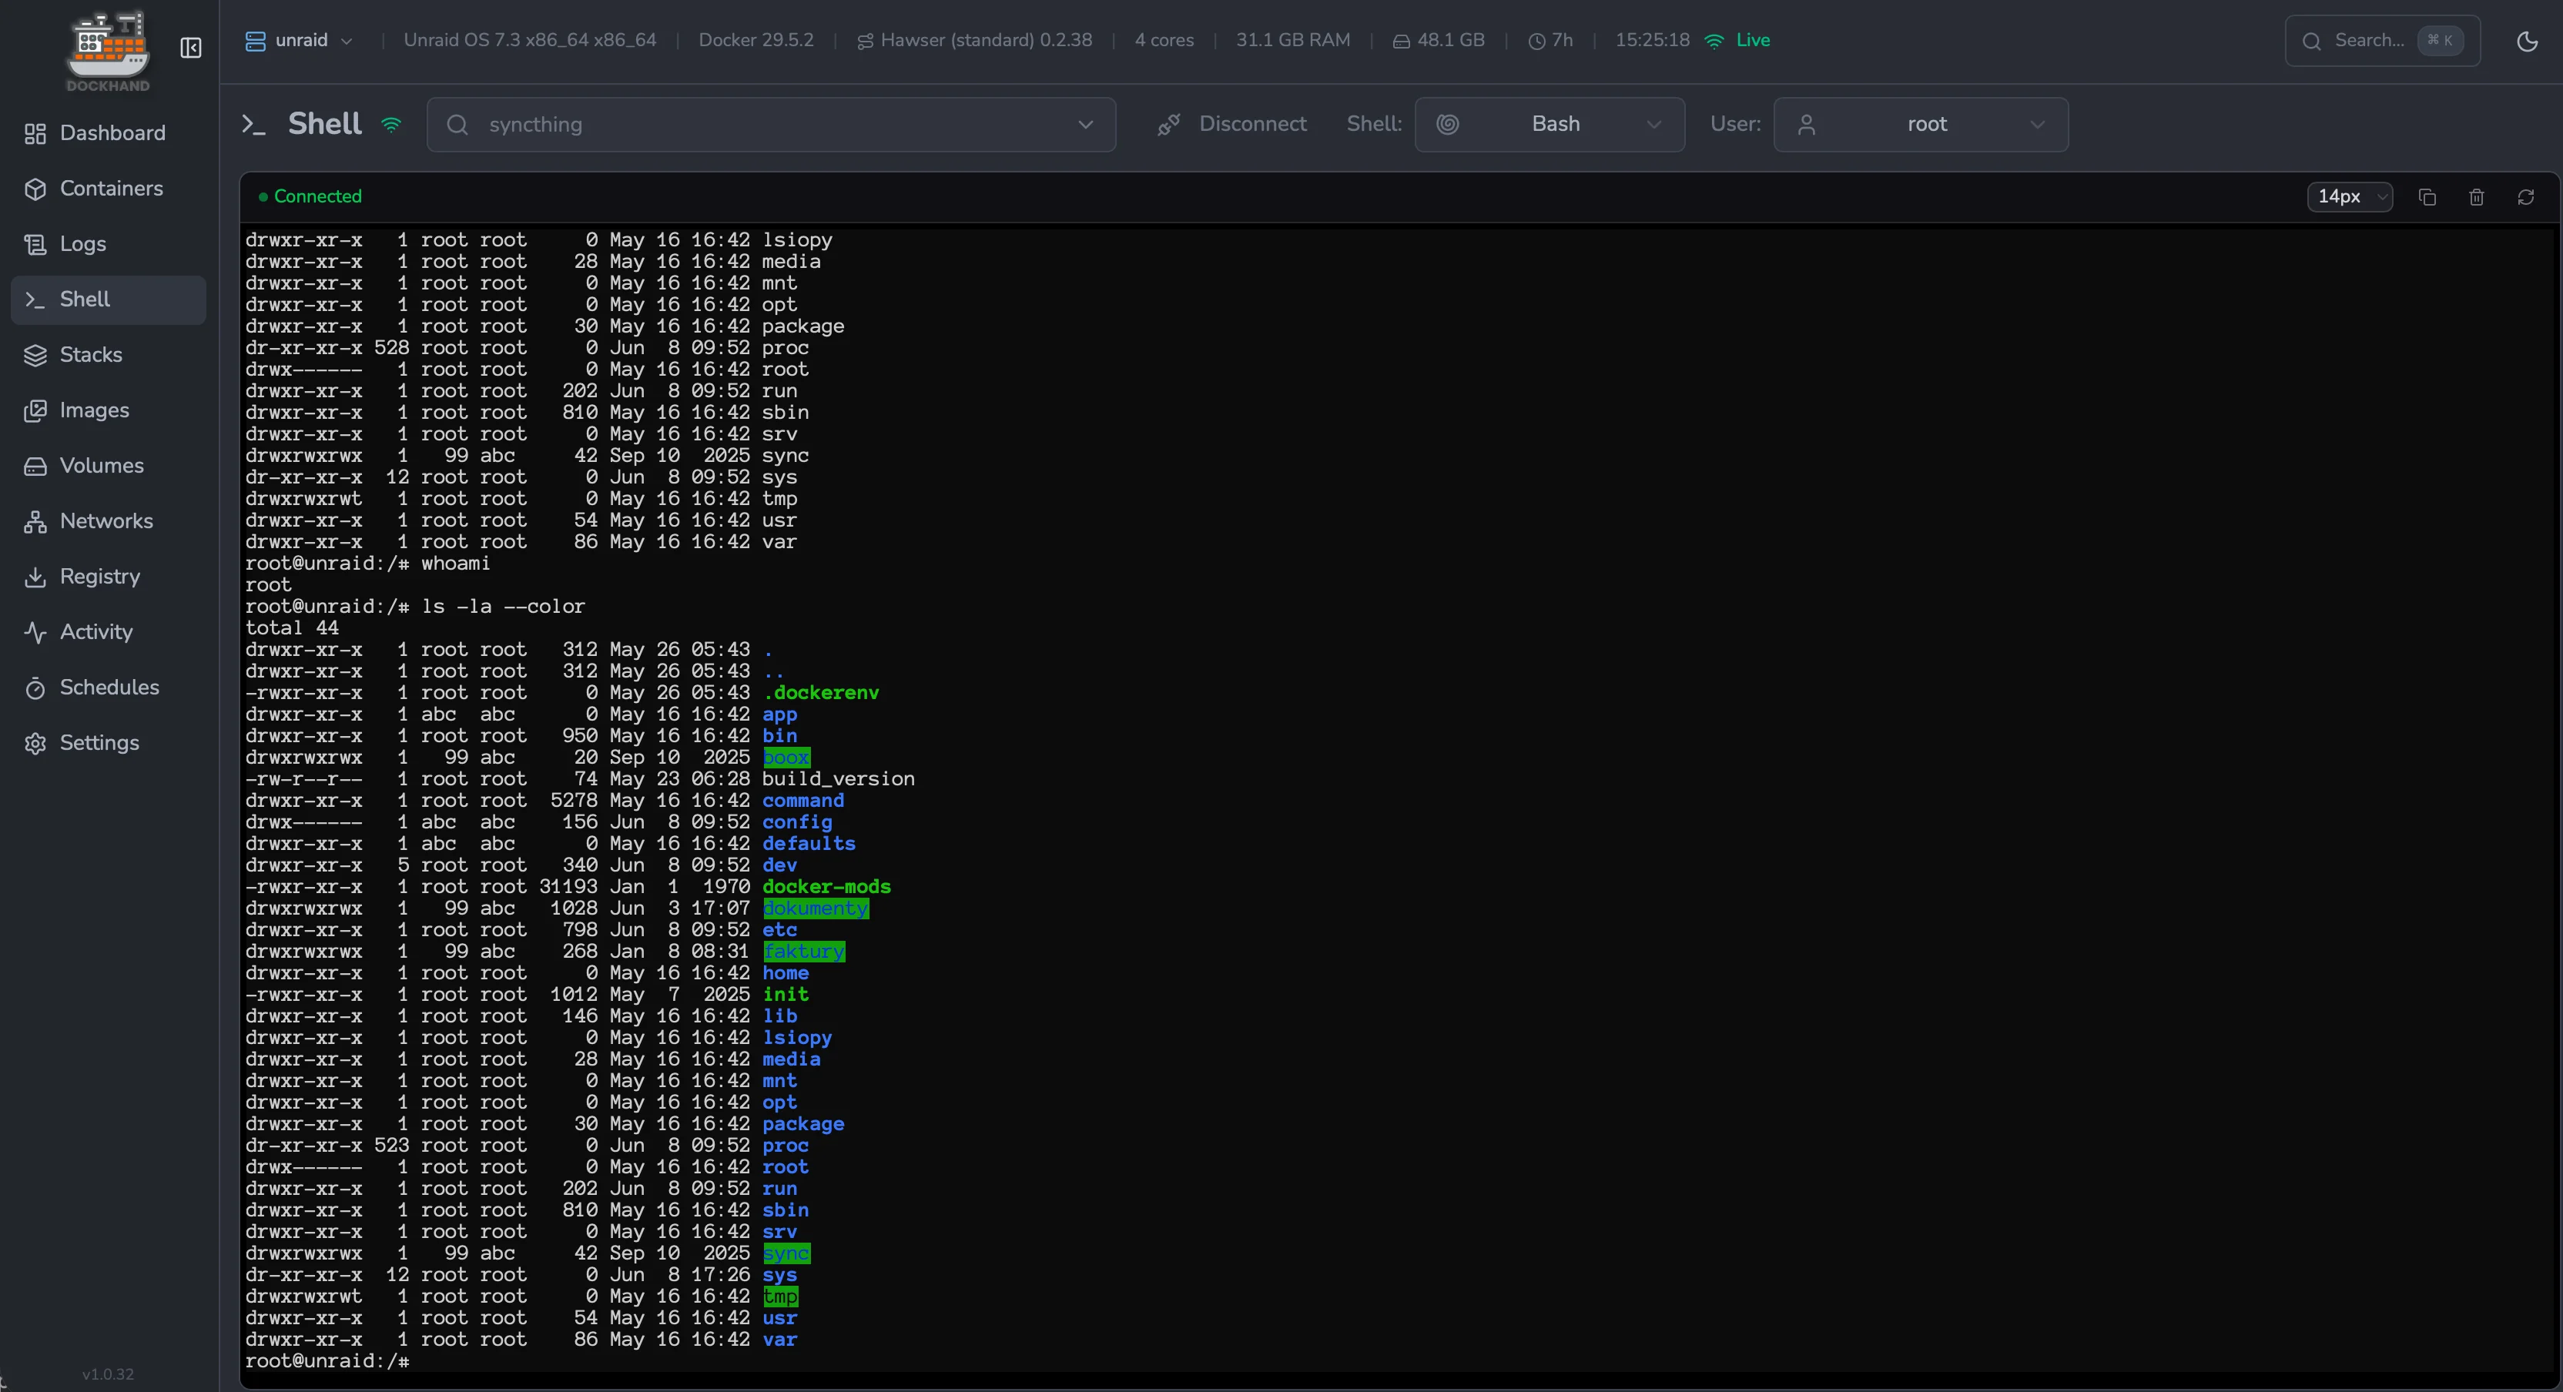Click the Schedules timer icon
Image resolution: width=2563 pixels, height=1392 pixels.
(x=36, y=688)
